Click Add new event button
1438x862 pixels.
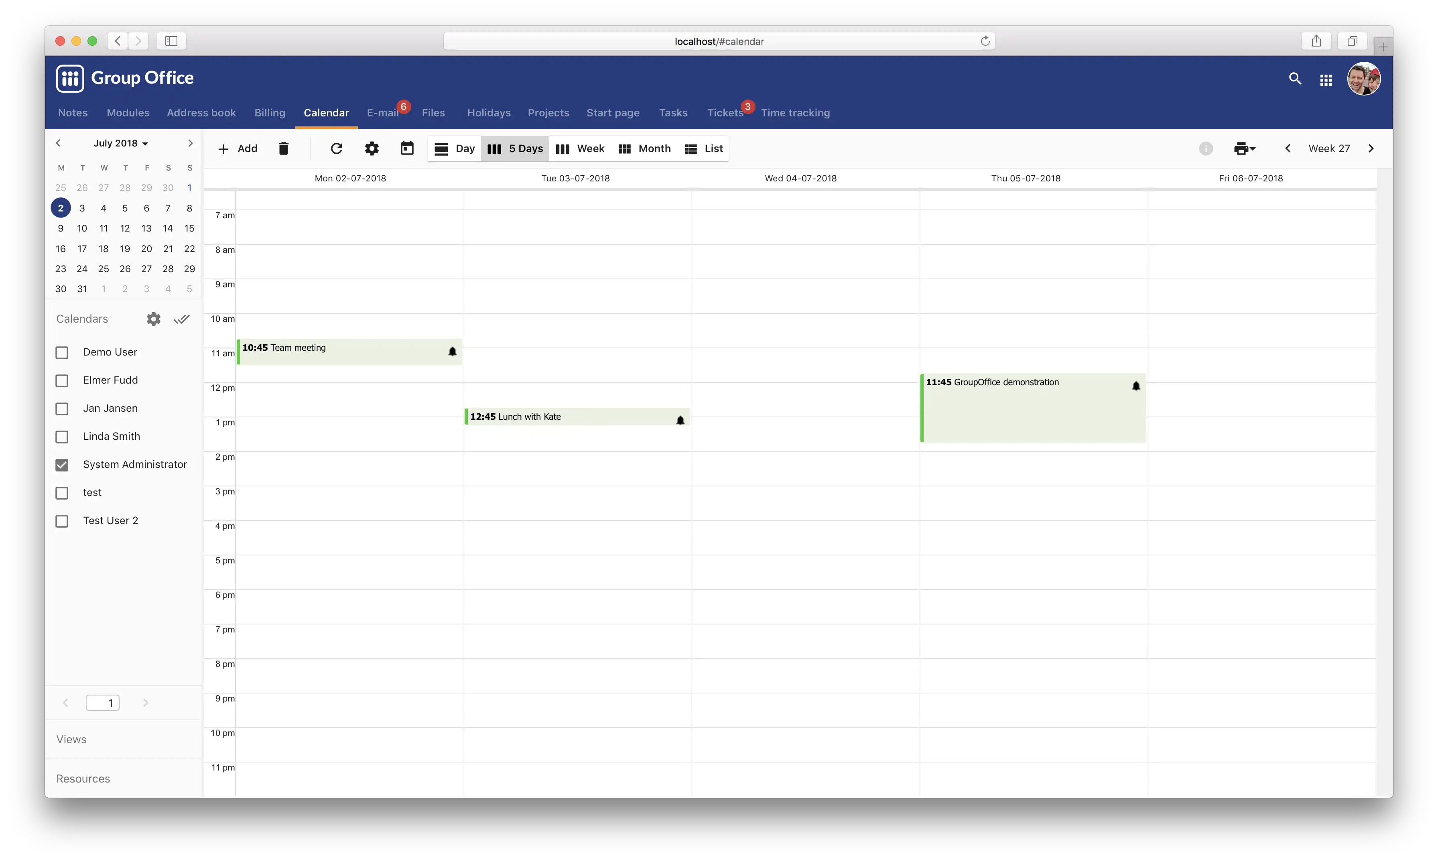(238, 148)
